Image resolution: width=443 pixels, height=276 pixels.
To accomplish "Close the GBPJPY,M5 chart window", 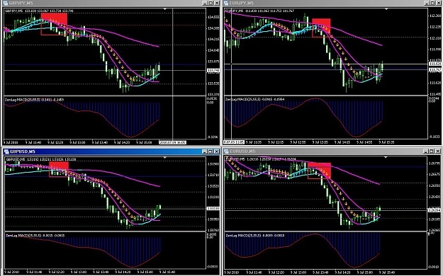I will point(216,3).
